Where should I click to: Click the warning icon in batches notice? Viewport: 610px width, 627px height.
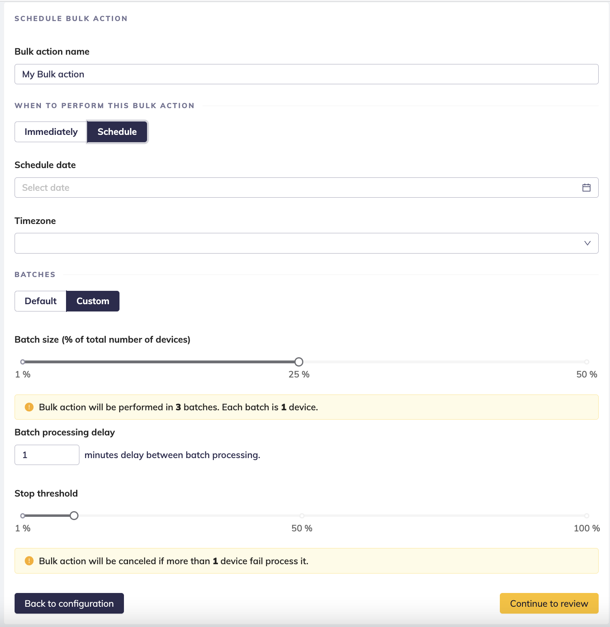[x=29, y=407]
